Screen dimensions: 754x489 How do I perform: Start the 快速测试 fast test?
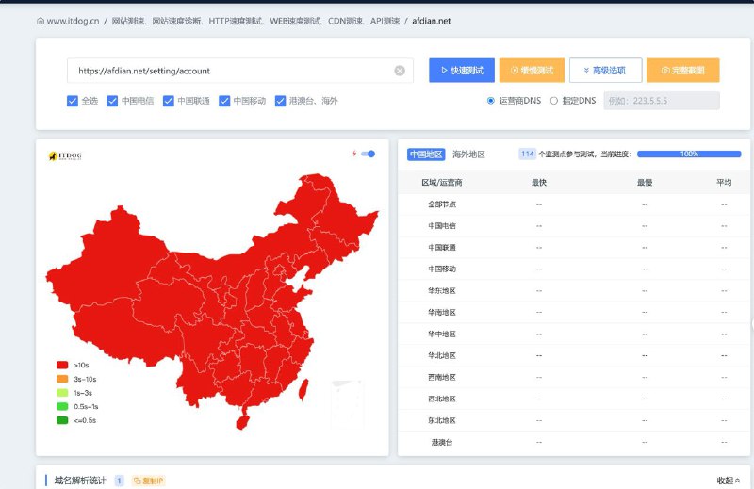[x=461, y=71]
